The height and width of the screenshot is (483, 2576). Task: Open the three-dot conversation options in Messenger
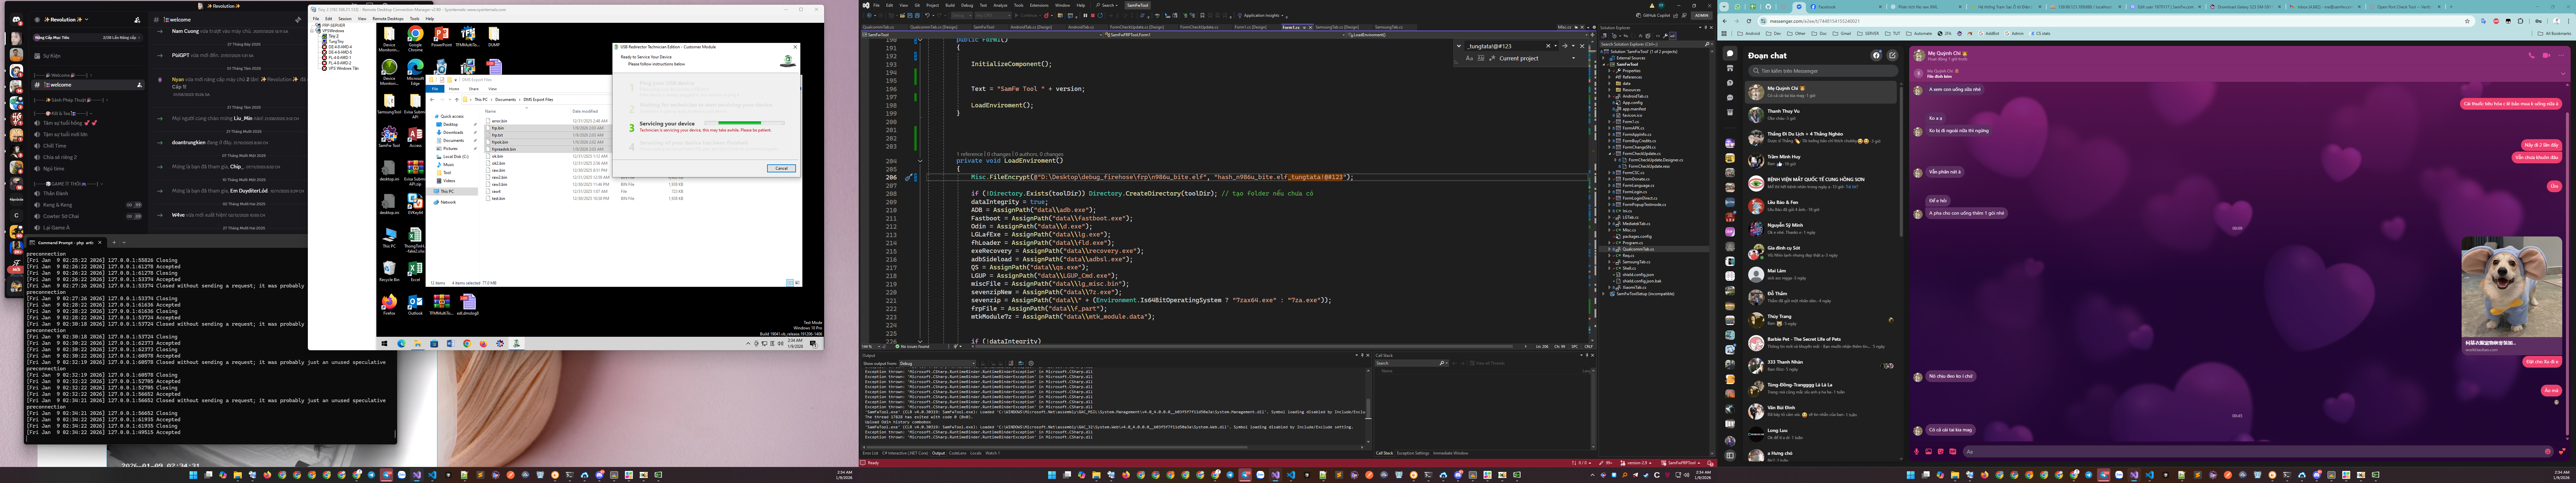[x=2561, y=55]
